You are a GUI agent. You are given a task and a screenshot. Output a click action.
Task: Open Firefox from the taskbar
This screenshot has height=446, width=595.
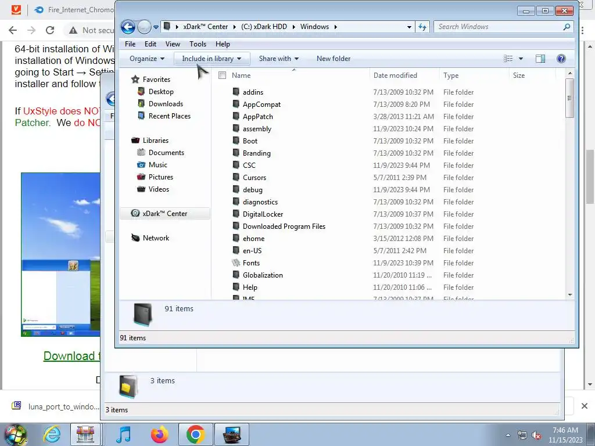159,434
